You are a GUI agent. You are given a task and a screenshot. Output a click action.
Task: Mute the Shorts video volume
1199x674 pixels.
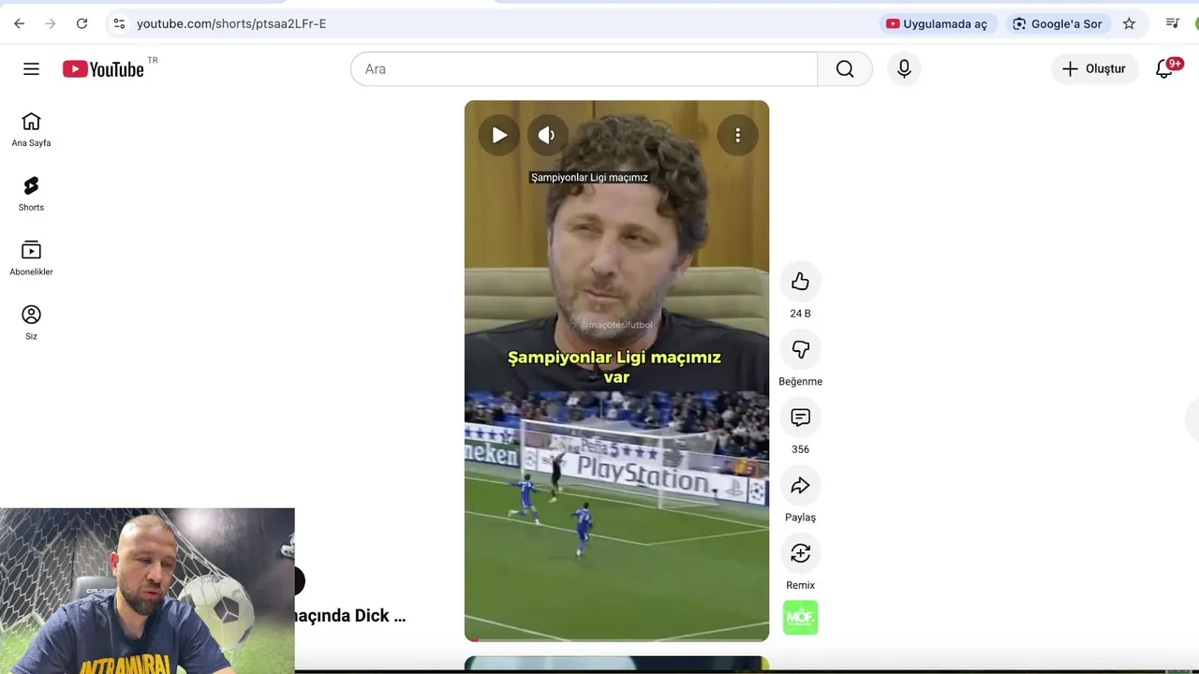click(x=547, y=136)
